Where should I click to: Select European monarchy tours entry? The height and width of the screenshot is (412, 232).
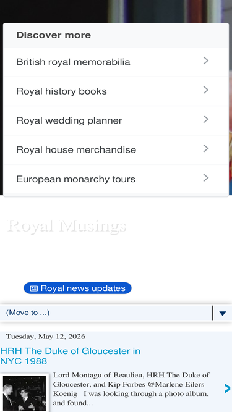pyautogui.click(x=116, y=179)
